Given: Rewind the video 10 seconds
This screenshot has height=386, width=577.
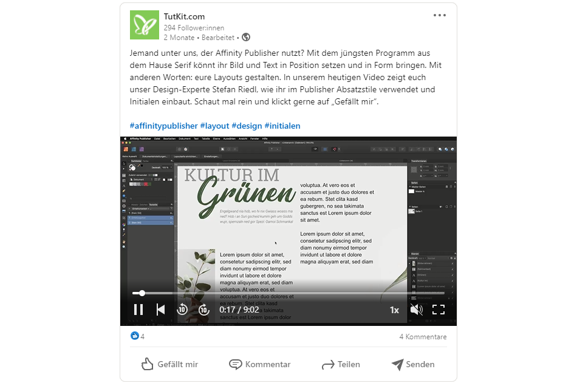Looking at the screenshot, I should (x=182, y=310).
